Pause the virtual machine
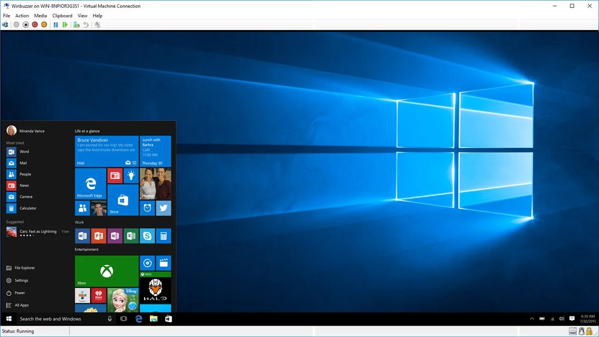 tap(56, 24)
